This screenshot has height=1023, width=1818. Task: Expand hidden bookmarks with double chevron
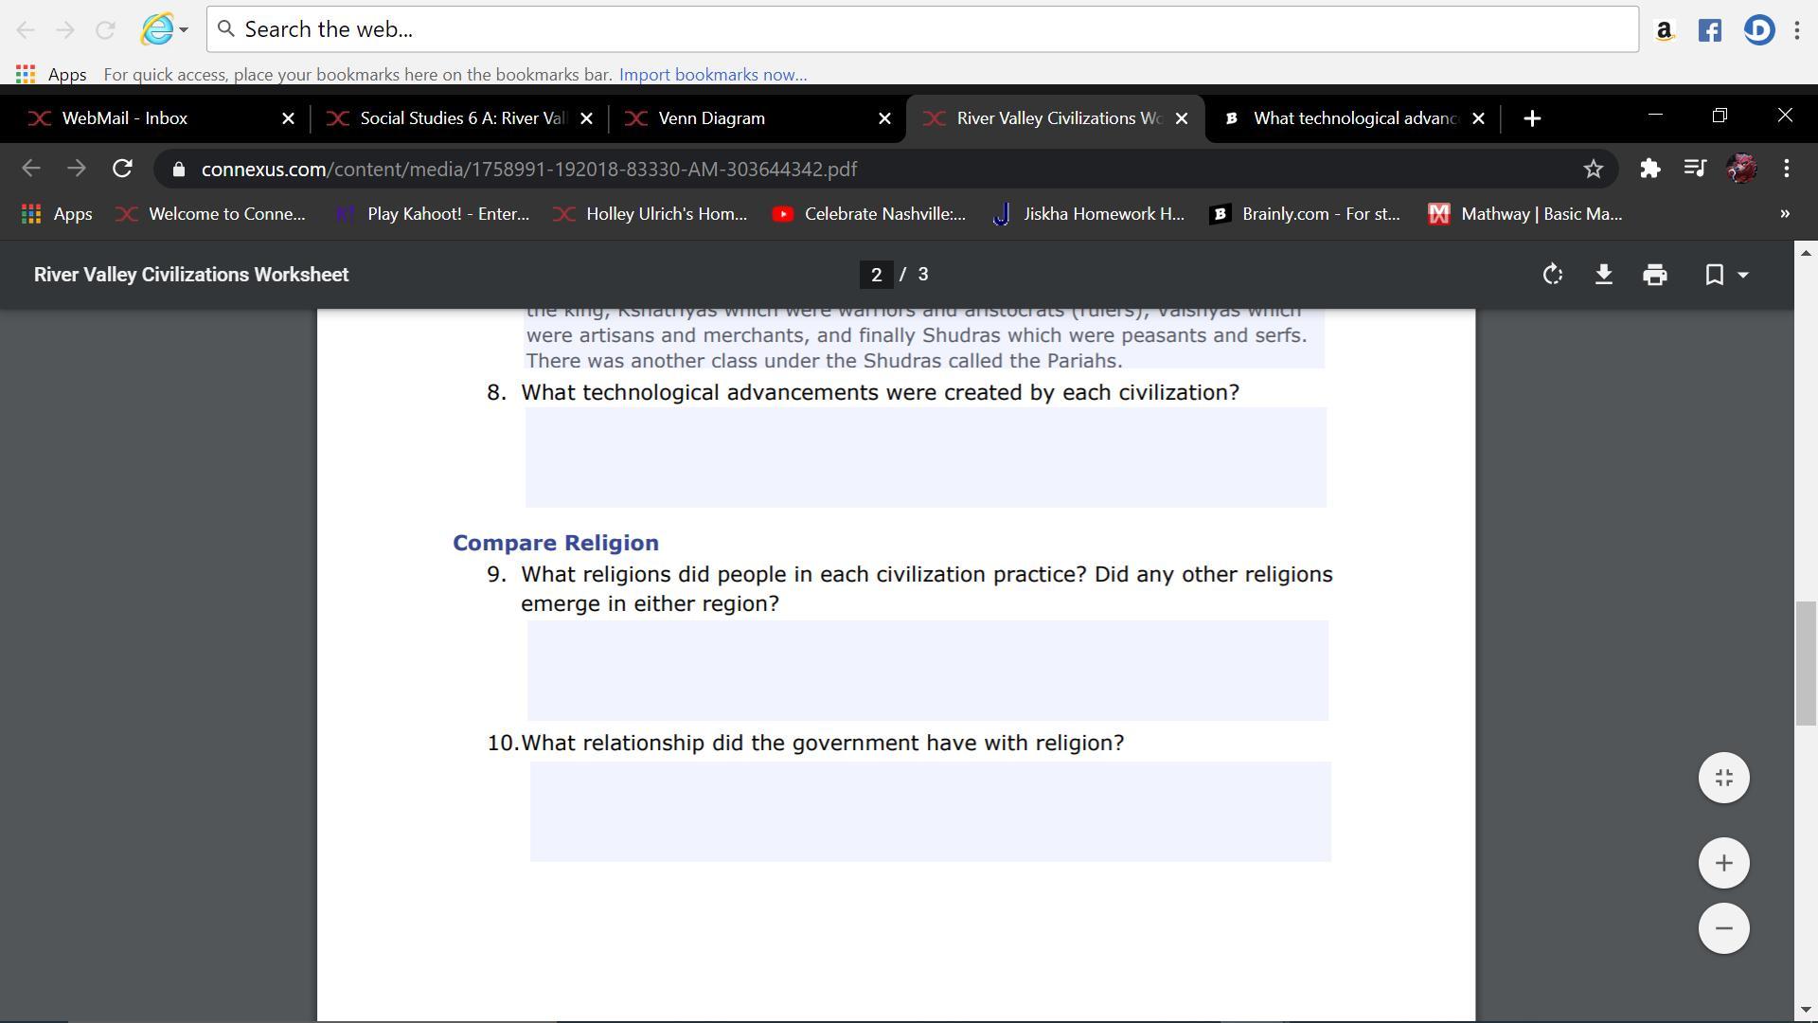point(1784,214)
